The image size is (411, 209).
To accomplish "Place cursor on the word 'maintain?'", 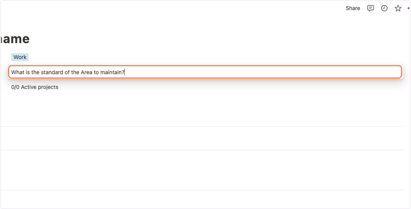I will pos(112,72).
